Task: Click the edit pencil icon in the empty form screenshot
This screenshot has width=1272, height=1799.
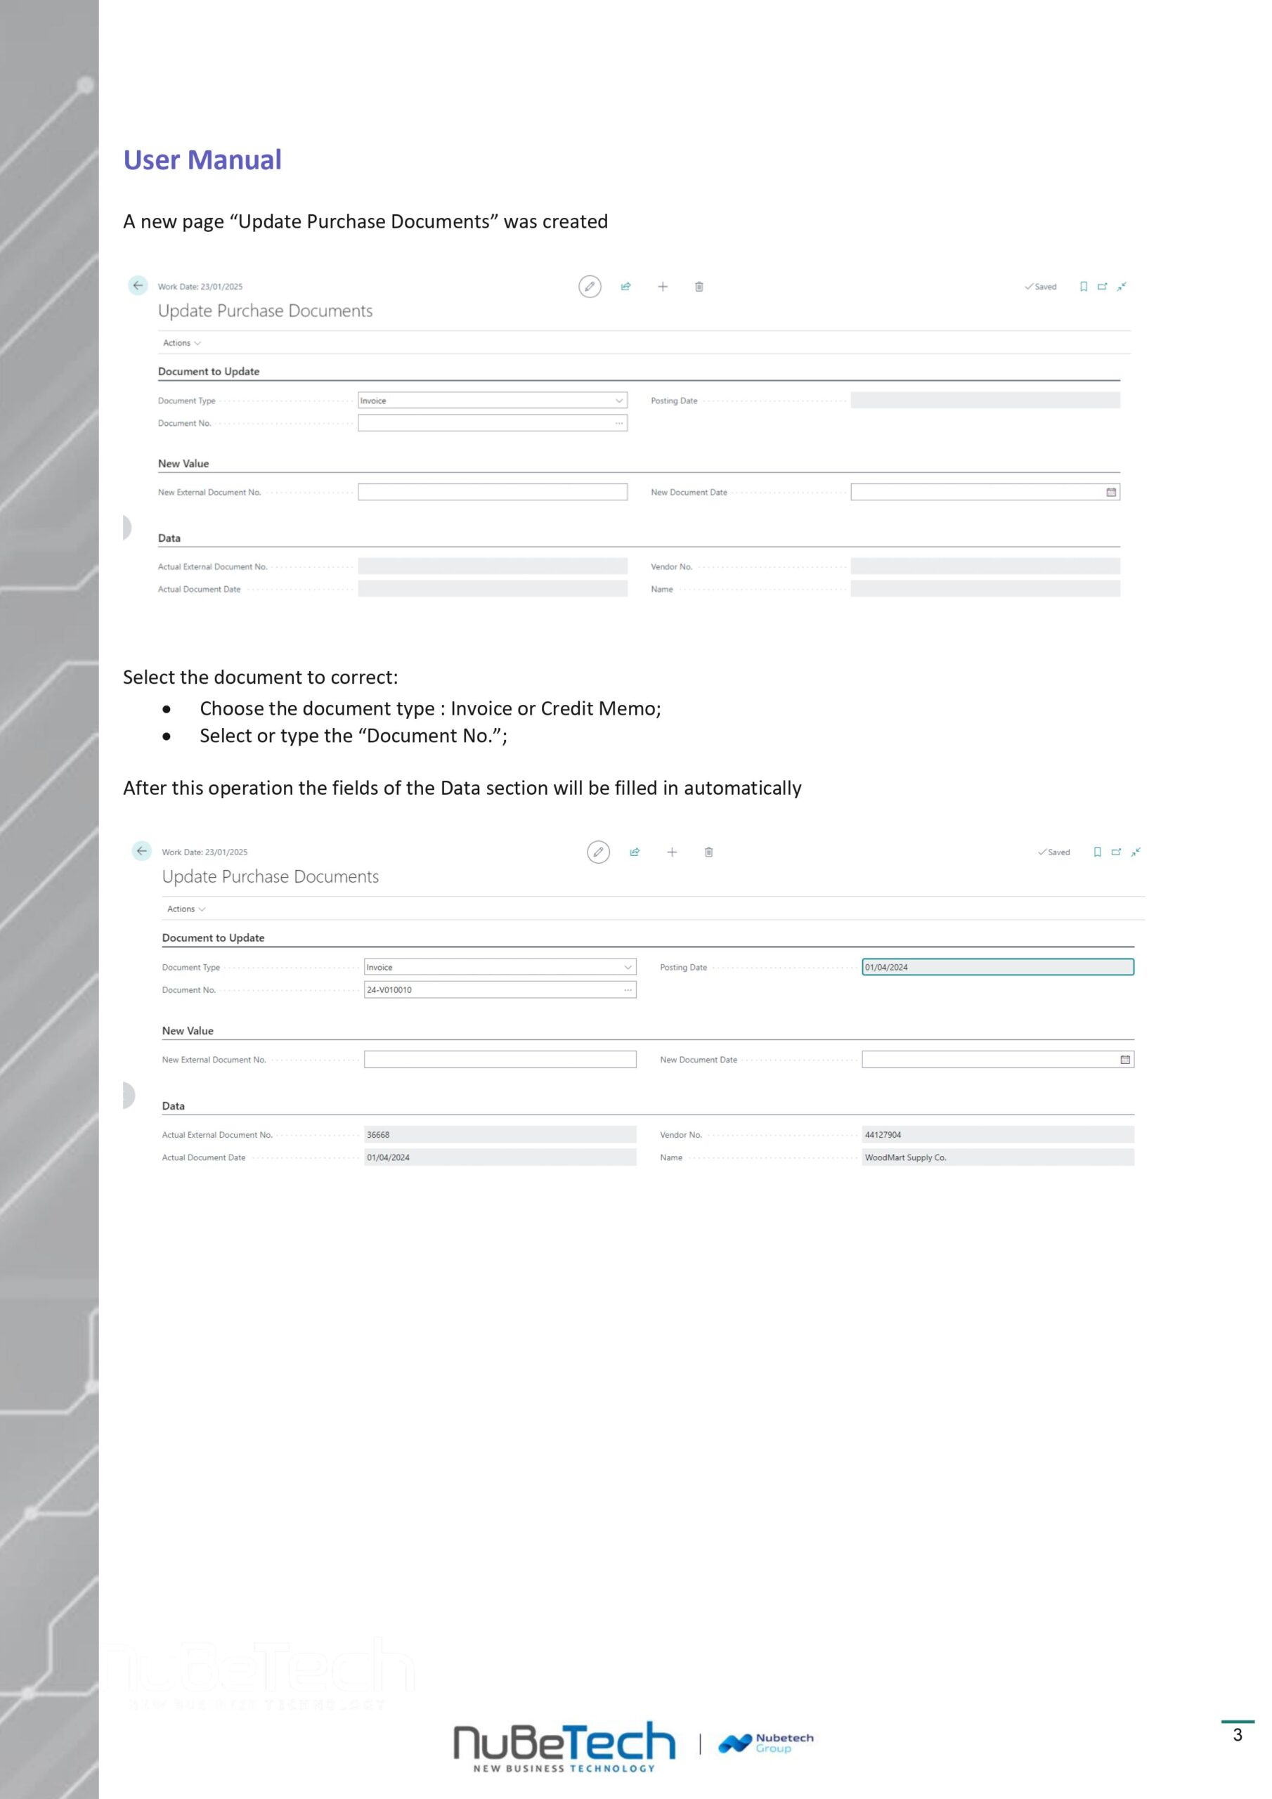Action: (x=590, y=287)
